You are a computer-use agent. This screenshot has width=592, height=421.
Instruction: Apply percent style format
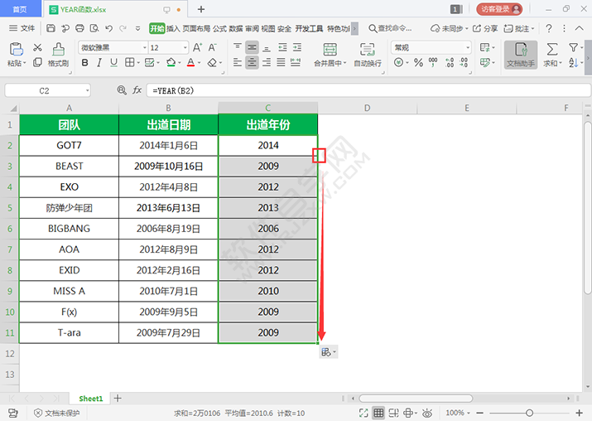tap(418, 62)
